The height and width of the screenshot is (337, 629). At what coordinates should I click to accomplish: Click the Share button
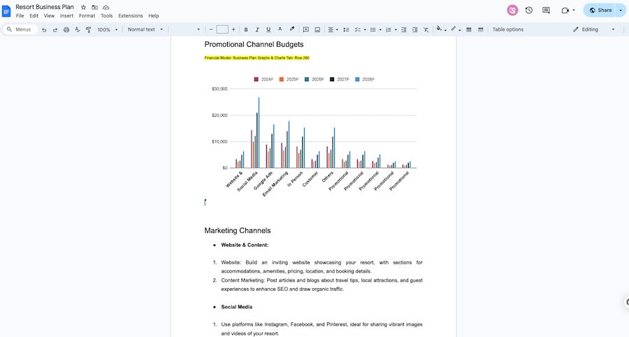coord(600,10)
